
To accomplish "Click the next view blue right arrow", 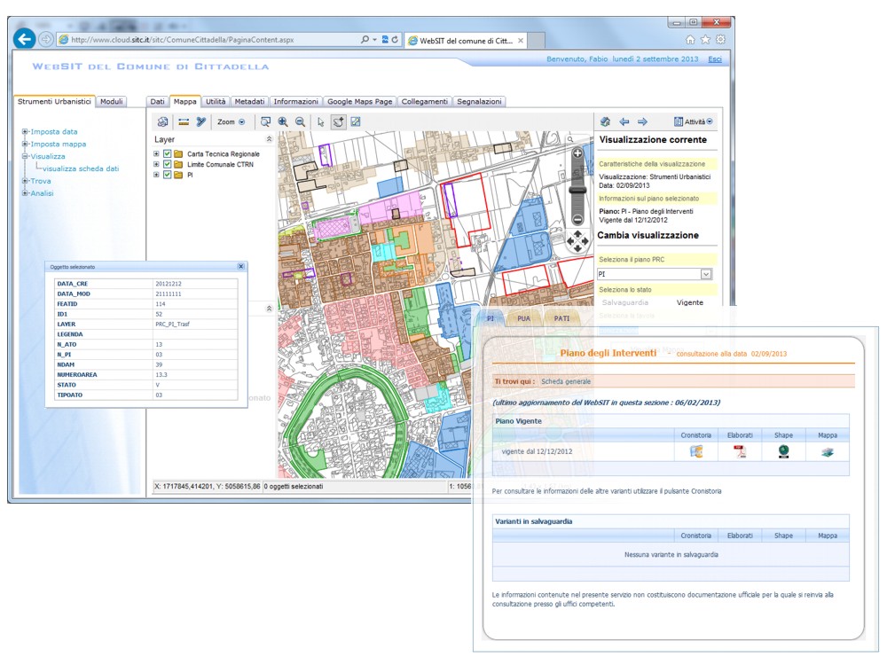I will [642, 121].
